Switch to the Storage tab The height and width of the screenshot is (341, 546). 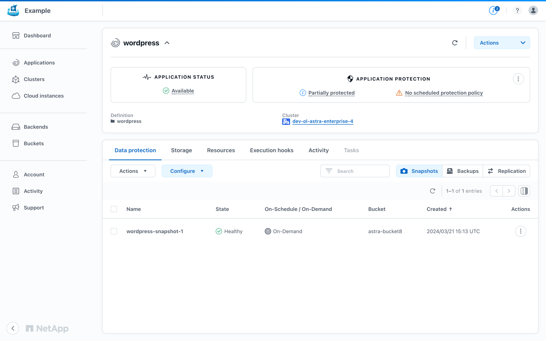[181, 150]
